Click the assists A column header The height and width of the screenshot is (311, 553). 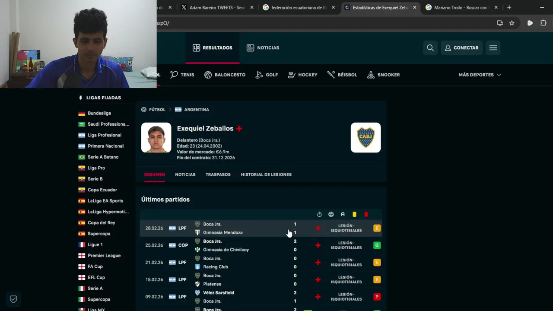click(x=343, y=214)
